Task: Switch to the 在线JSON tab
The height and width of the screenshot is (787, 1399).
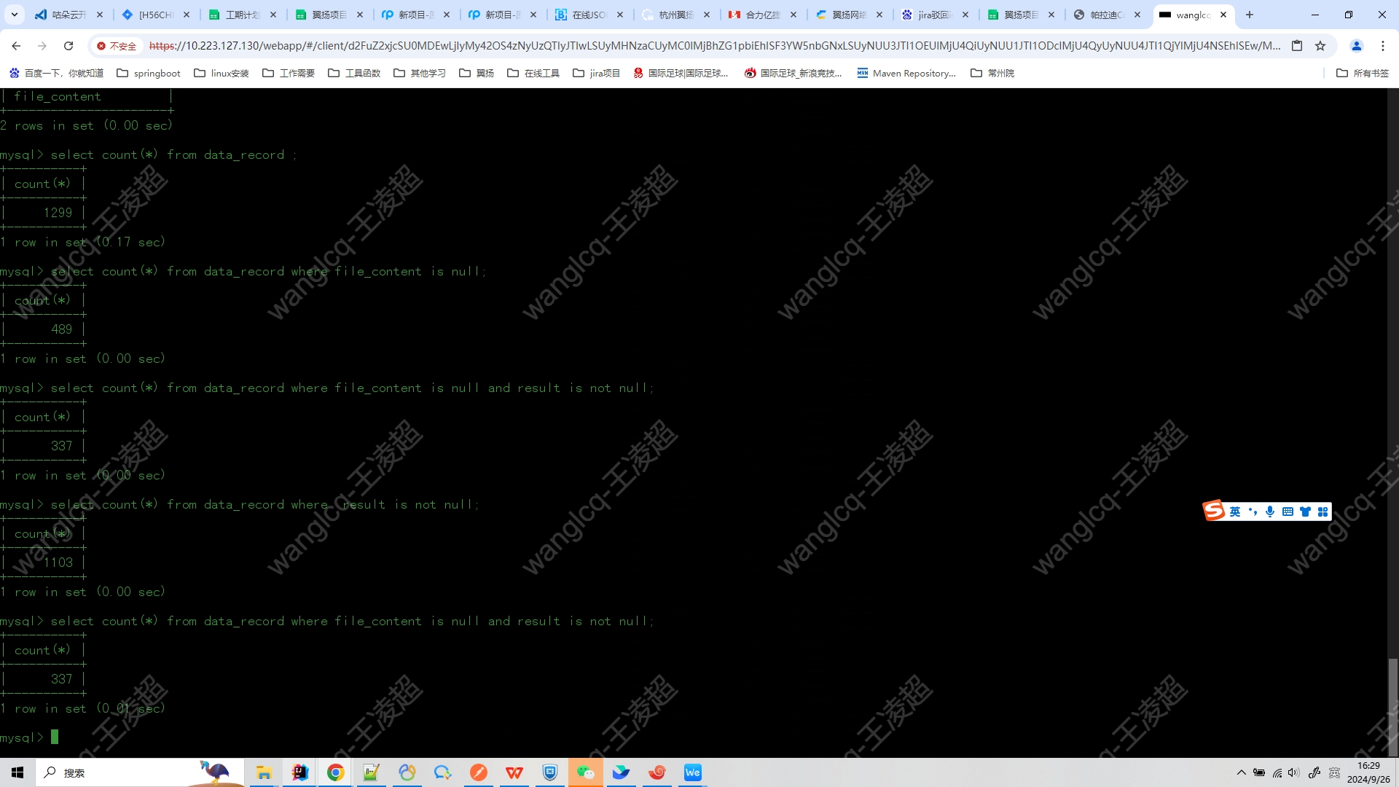Action: [x=587, y=15]
